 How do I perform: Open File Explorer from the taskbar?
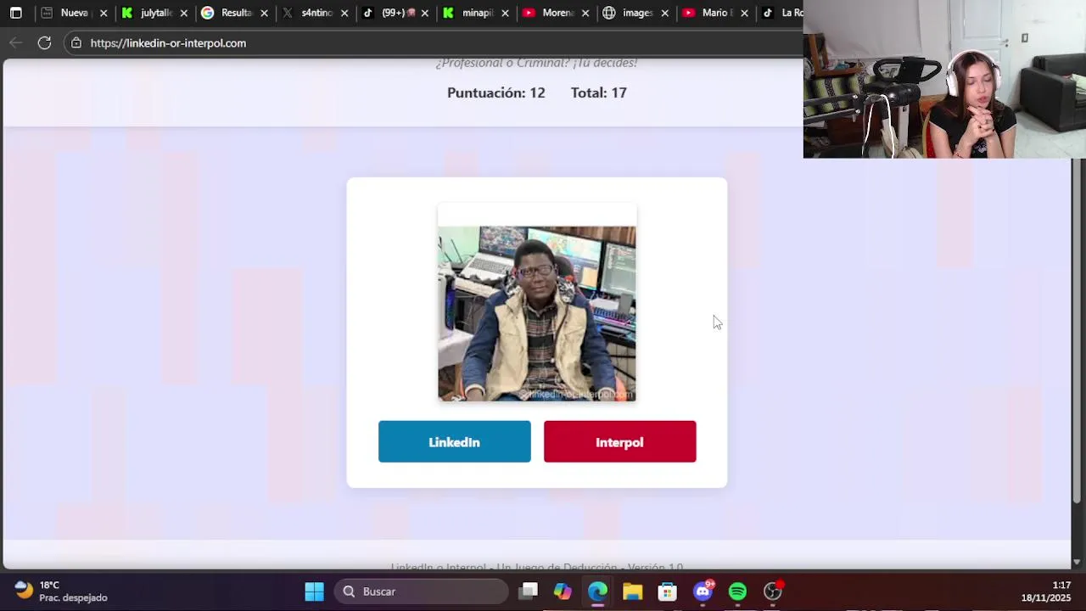click(x=632, y=591)
